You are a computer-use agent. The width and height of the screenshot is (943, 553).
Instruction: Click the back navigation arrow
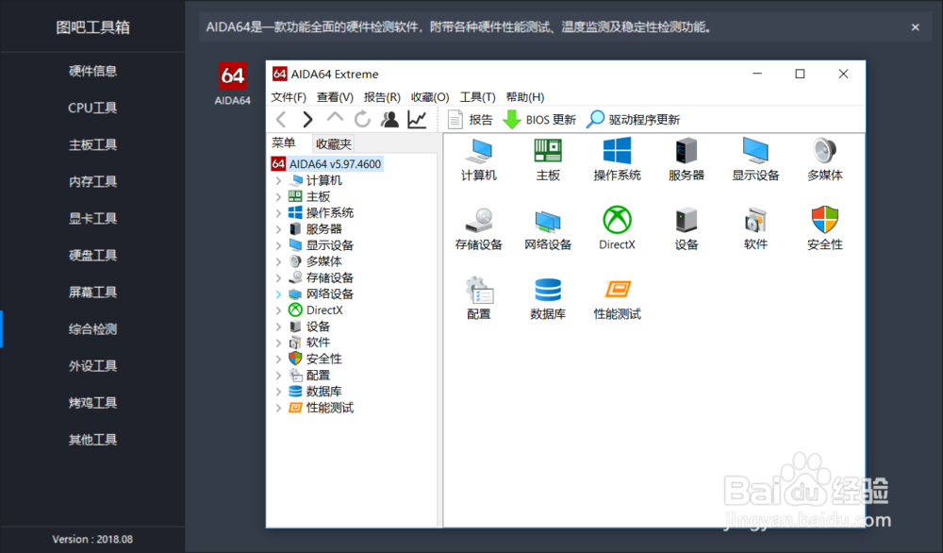tap(281, 119)
